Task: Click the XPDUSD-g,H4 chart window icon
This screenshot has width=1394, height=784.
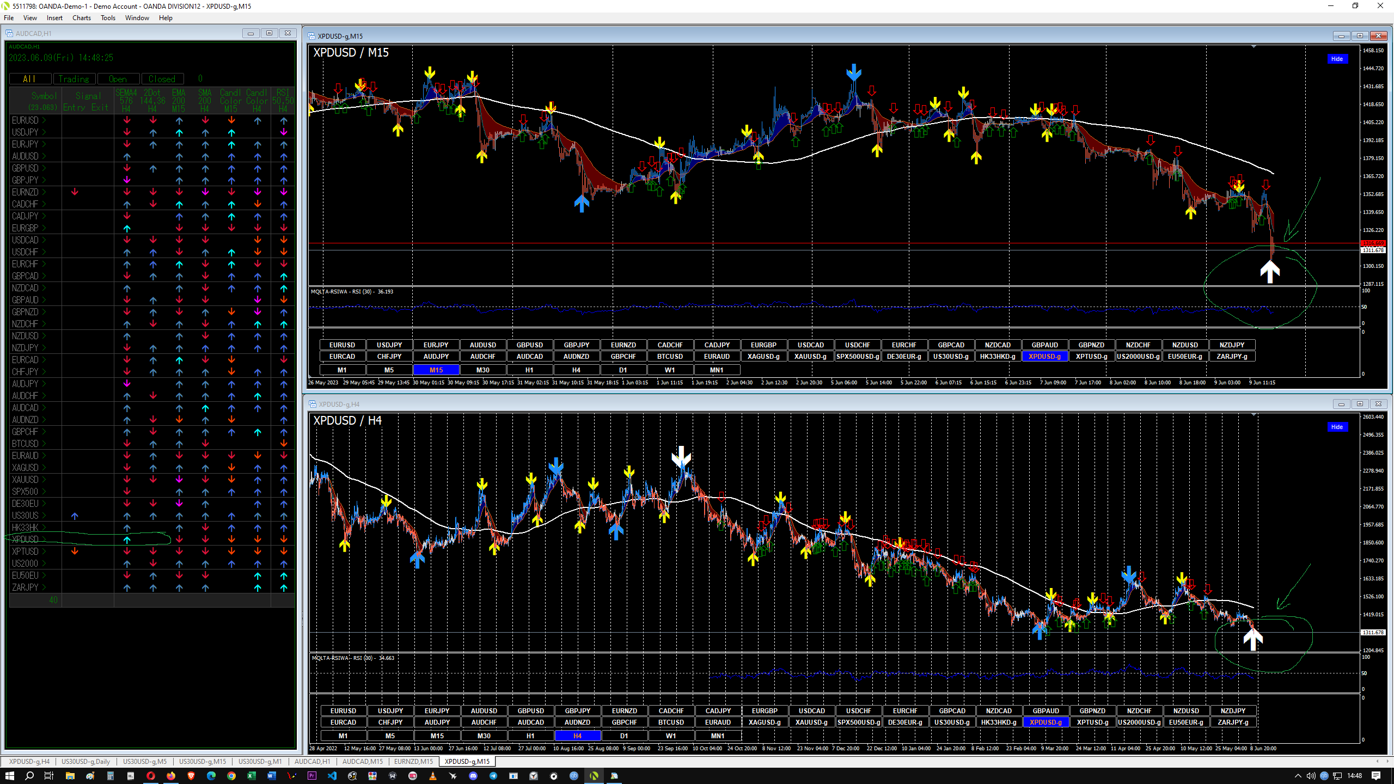Action: (313, 404)
